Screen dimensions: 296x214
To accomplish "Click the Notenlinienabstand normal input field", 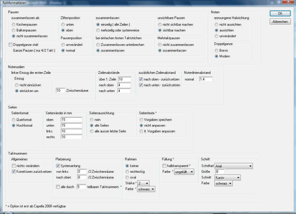I will [206, 79].
